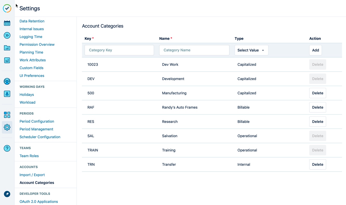
Task: Open Planning Time settings
Action: point(31,52)
